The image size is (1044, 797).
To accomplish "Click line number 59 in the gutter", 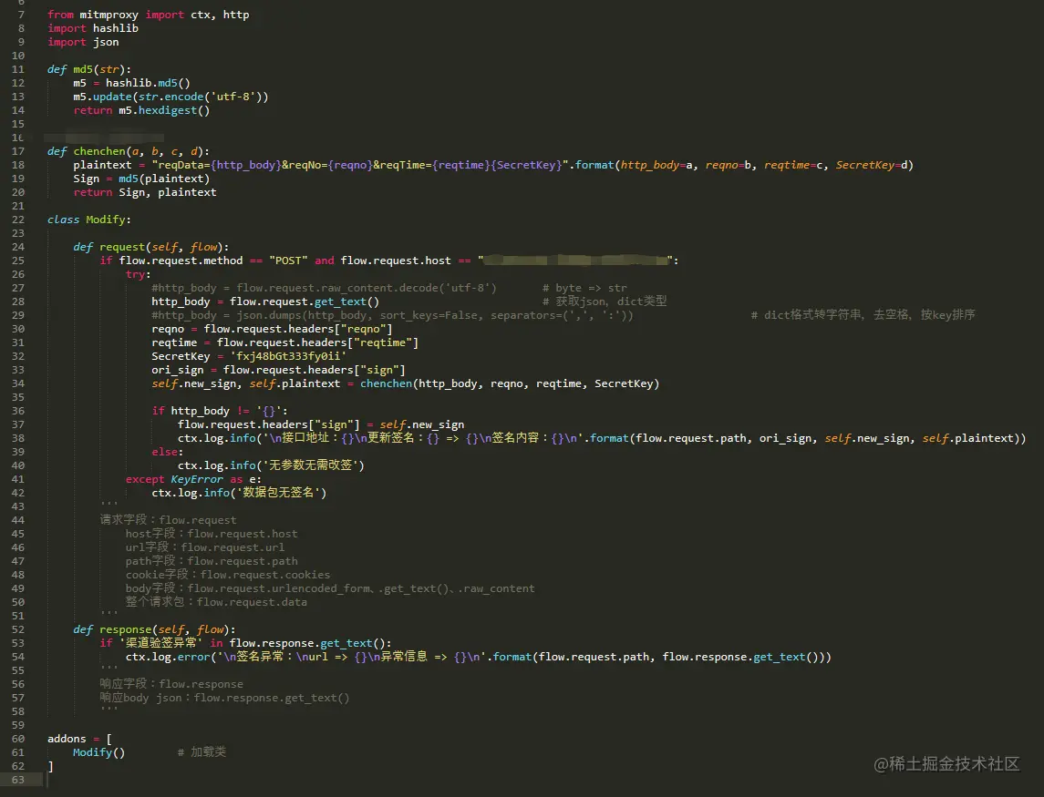I will [x=18, y=725].
